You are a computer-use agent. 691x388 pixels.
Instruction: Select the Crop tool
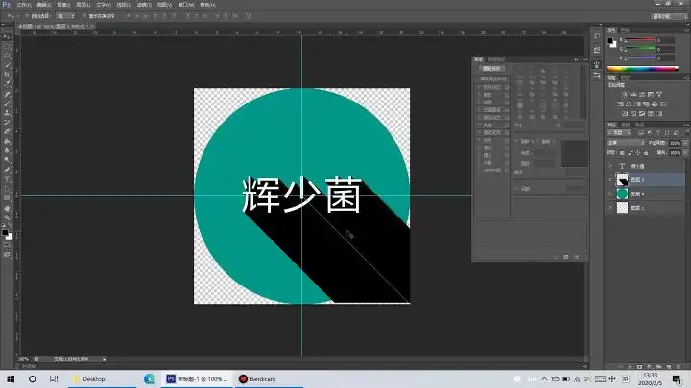click(7, 74)
